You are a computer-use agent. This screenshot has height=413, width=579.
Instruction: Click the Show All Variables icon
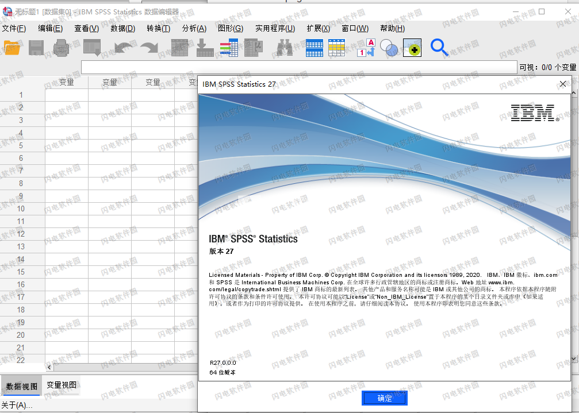pyautogui.click(x=412, y=48)
